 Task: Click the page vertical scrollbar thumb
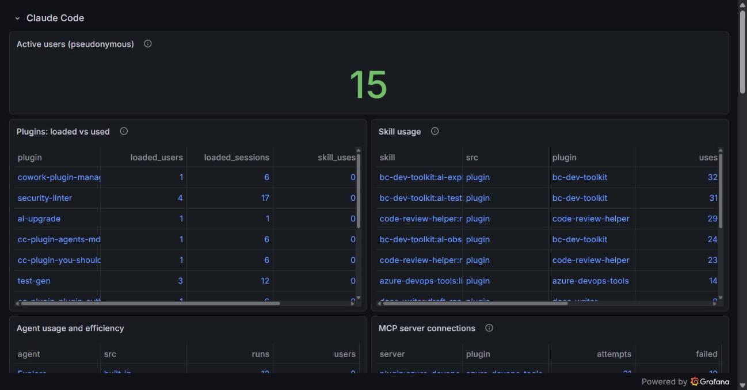tap(742, 51)
